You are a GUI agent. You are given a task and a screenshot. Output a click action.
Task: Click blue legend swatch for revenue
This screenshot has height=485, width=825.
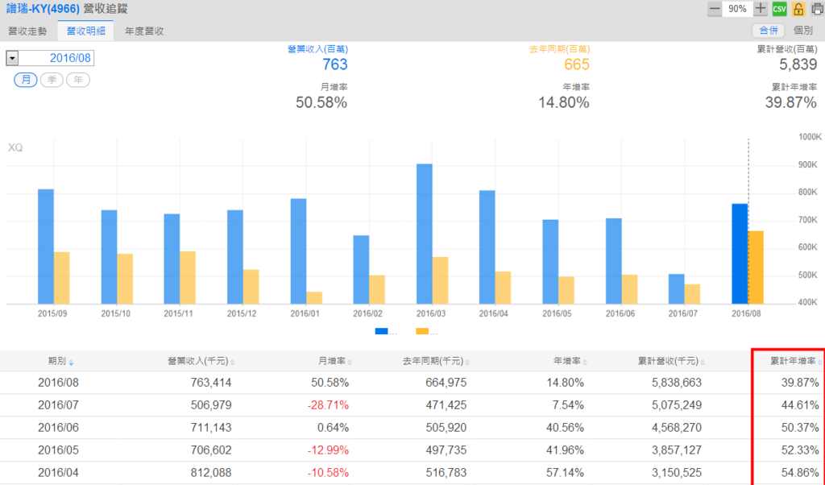(x=381, y=331)
